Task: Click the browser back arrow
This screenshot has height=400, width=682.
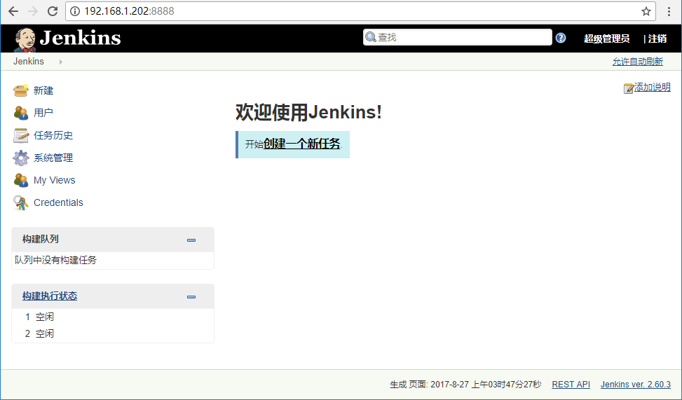Action: pyautogui.click(x=13, y=11)
